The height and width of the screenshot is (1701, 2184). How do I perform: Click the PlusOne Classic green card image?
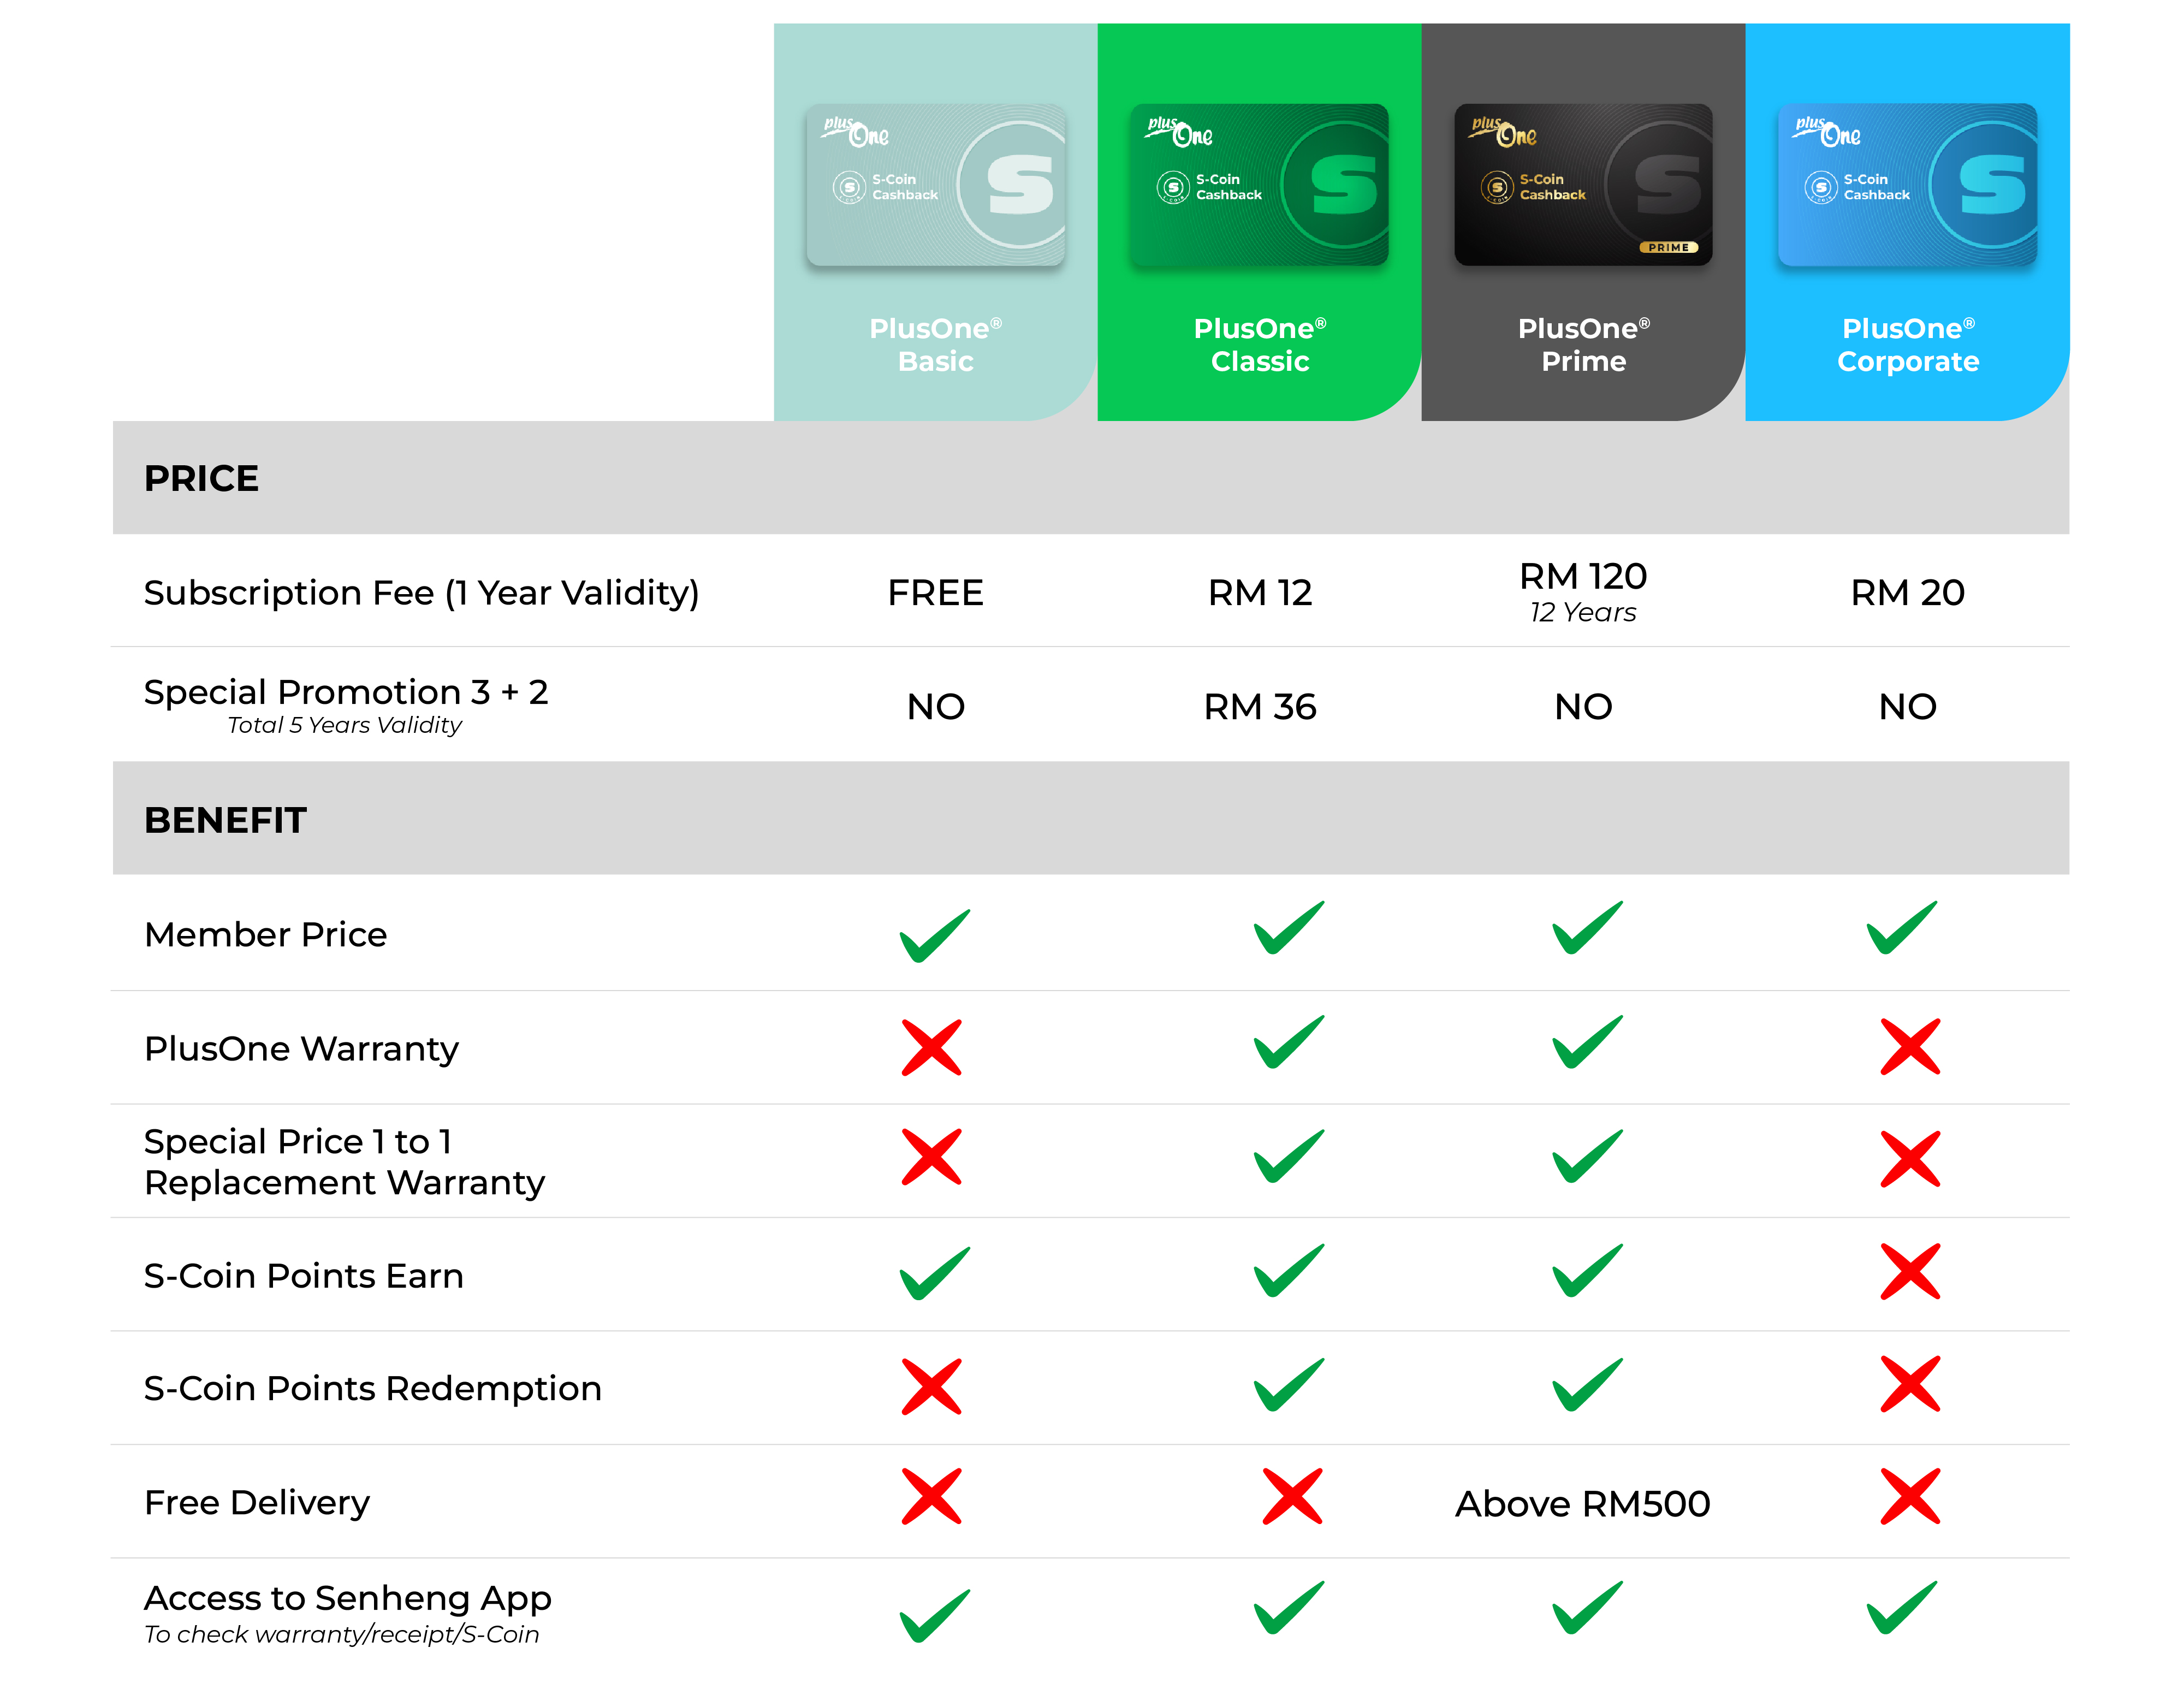pyautogui.click(x=1259, y=185)
